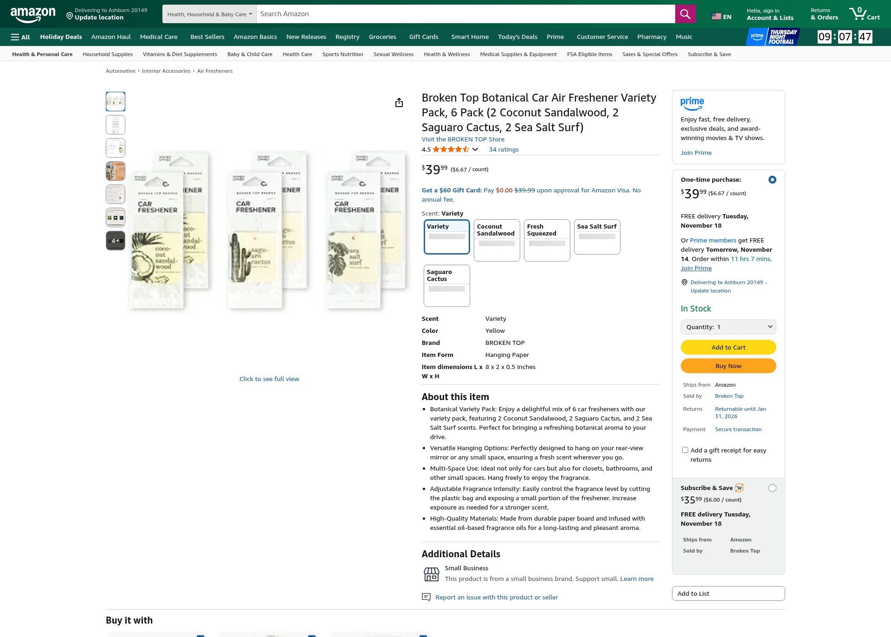Click the Search Amazon input field
This screenshot has width=891, height=637.
click(465, 14)
